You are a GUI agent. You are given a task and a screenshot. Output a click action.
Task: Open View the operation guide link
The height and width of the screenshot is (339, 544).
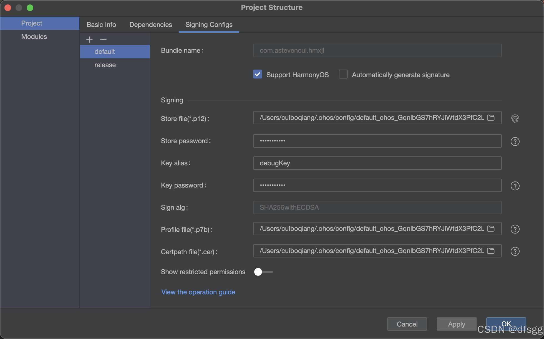[198, 292]
